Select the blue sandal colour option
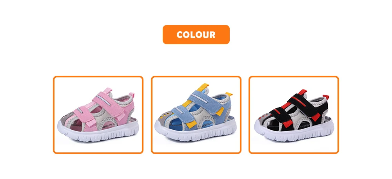This screenshot has height=179, width=392. tap(196, 115)
